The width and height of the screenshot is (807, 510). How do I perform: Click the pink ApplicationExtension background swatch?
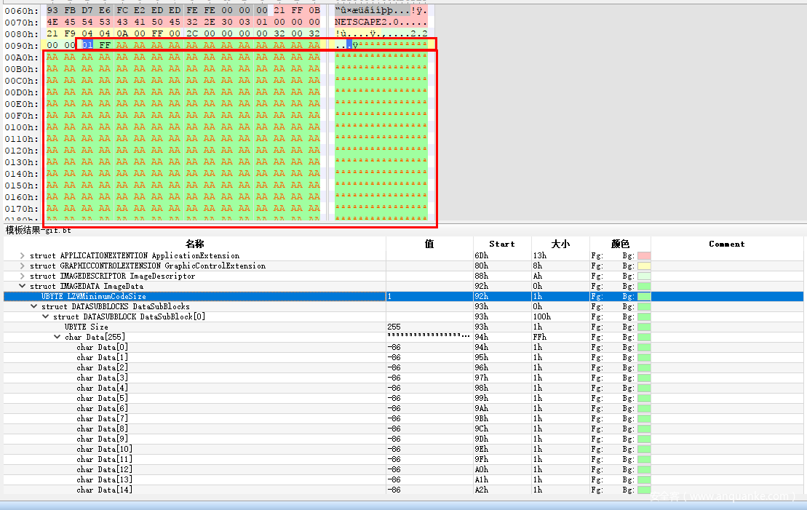pos(643,255)
